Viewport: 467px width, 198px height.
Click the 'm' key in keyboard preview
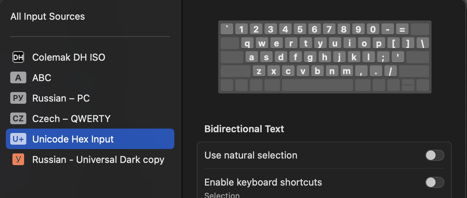346,71
